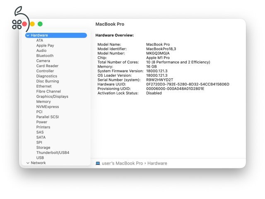Select the Storage item
Viewport: 265px width, 199px height.
43,148
